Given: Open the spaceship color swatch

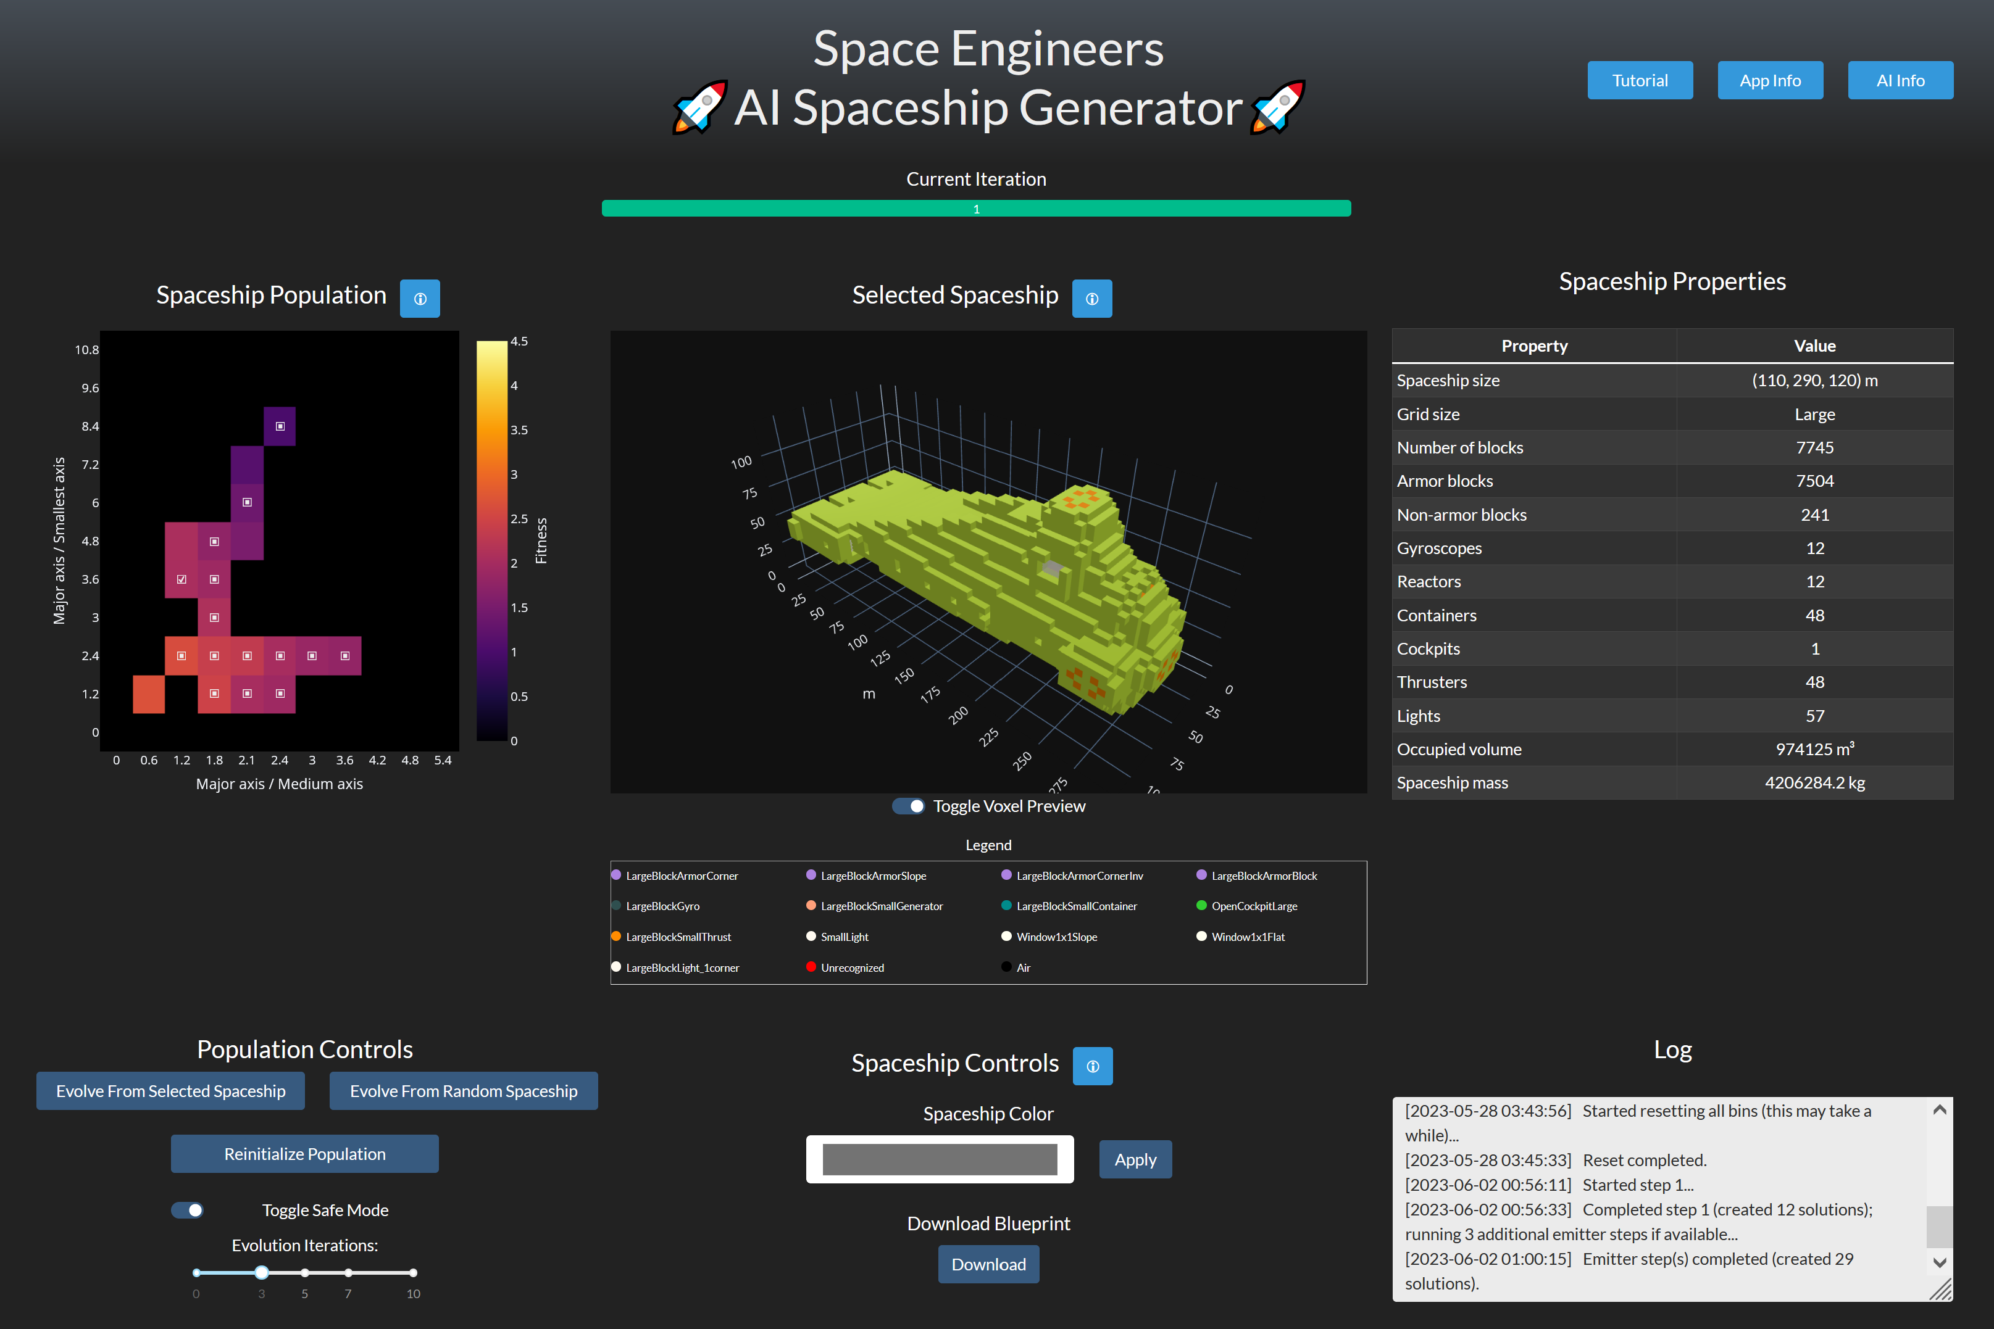Looking at the screenshot, I should (x=940, y=1159).
